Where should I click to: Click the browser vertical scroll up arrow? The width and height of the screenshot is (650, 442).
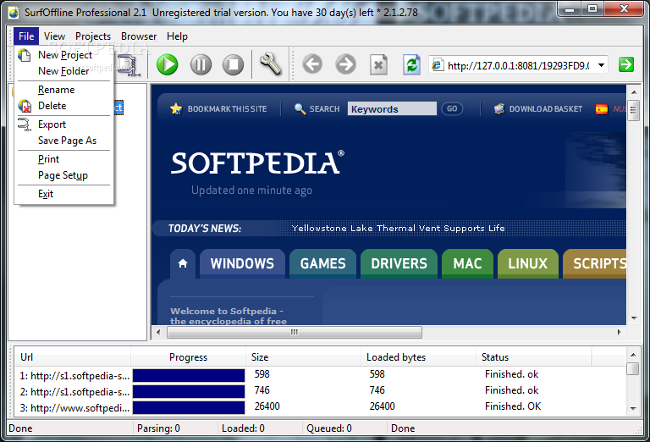[x=633, y=92]
